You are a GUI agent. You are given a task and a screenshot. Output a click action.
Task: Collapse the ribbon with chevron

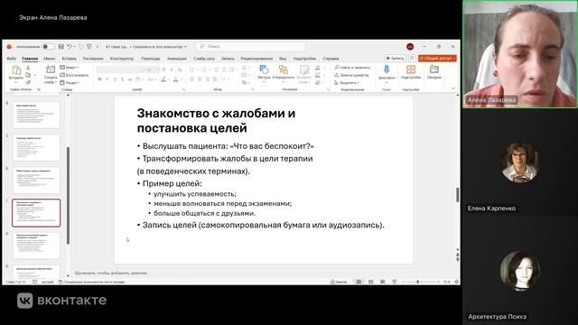click(x=453, y=88)
